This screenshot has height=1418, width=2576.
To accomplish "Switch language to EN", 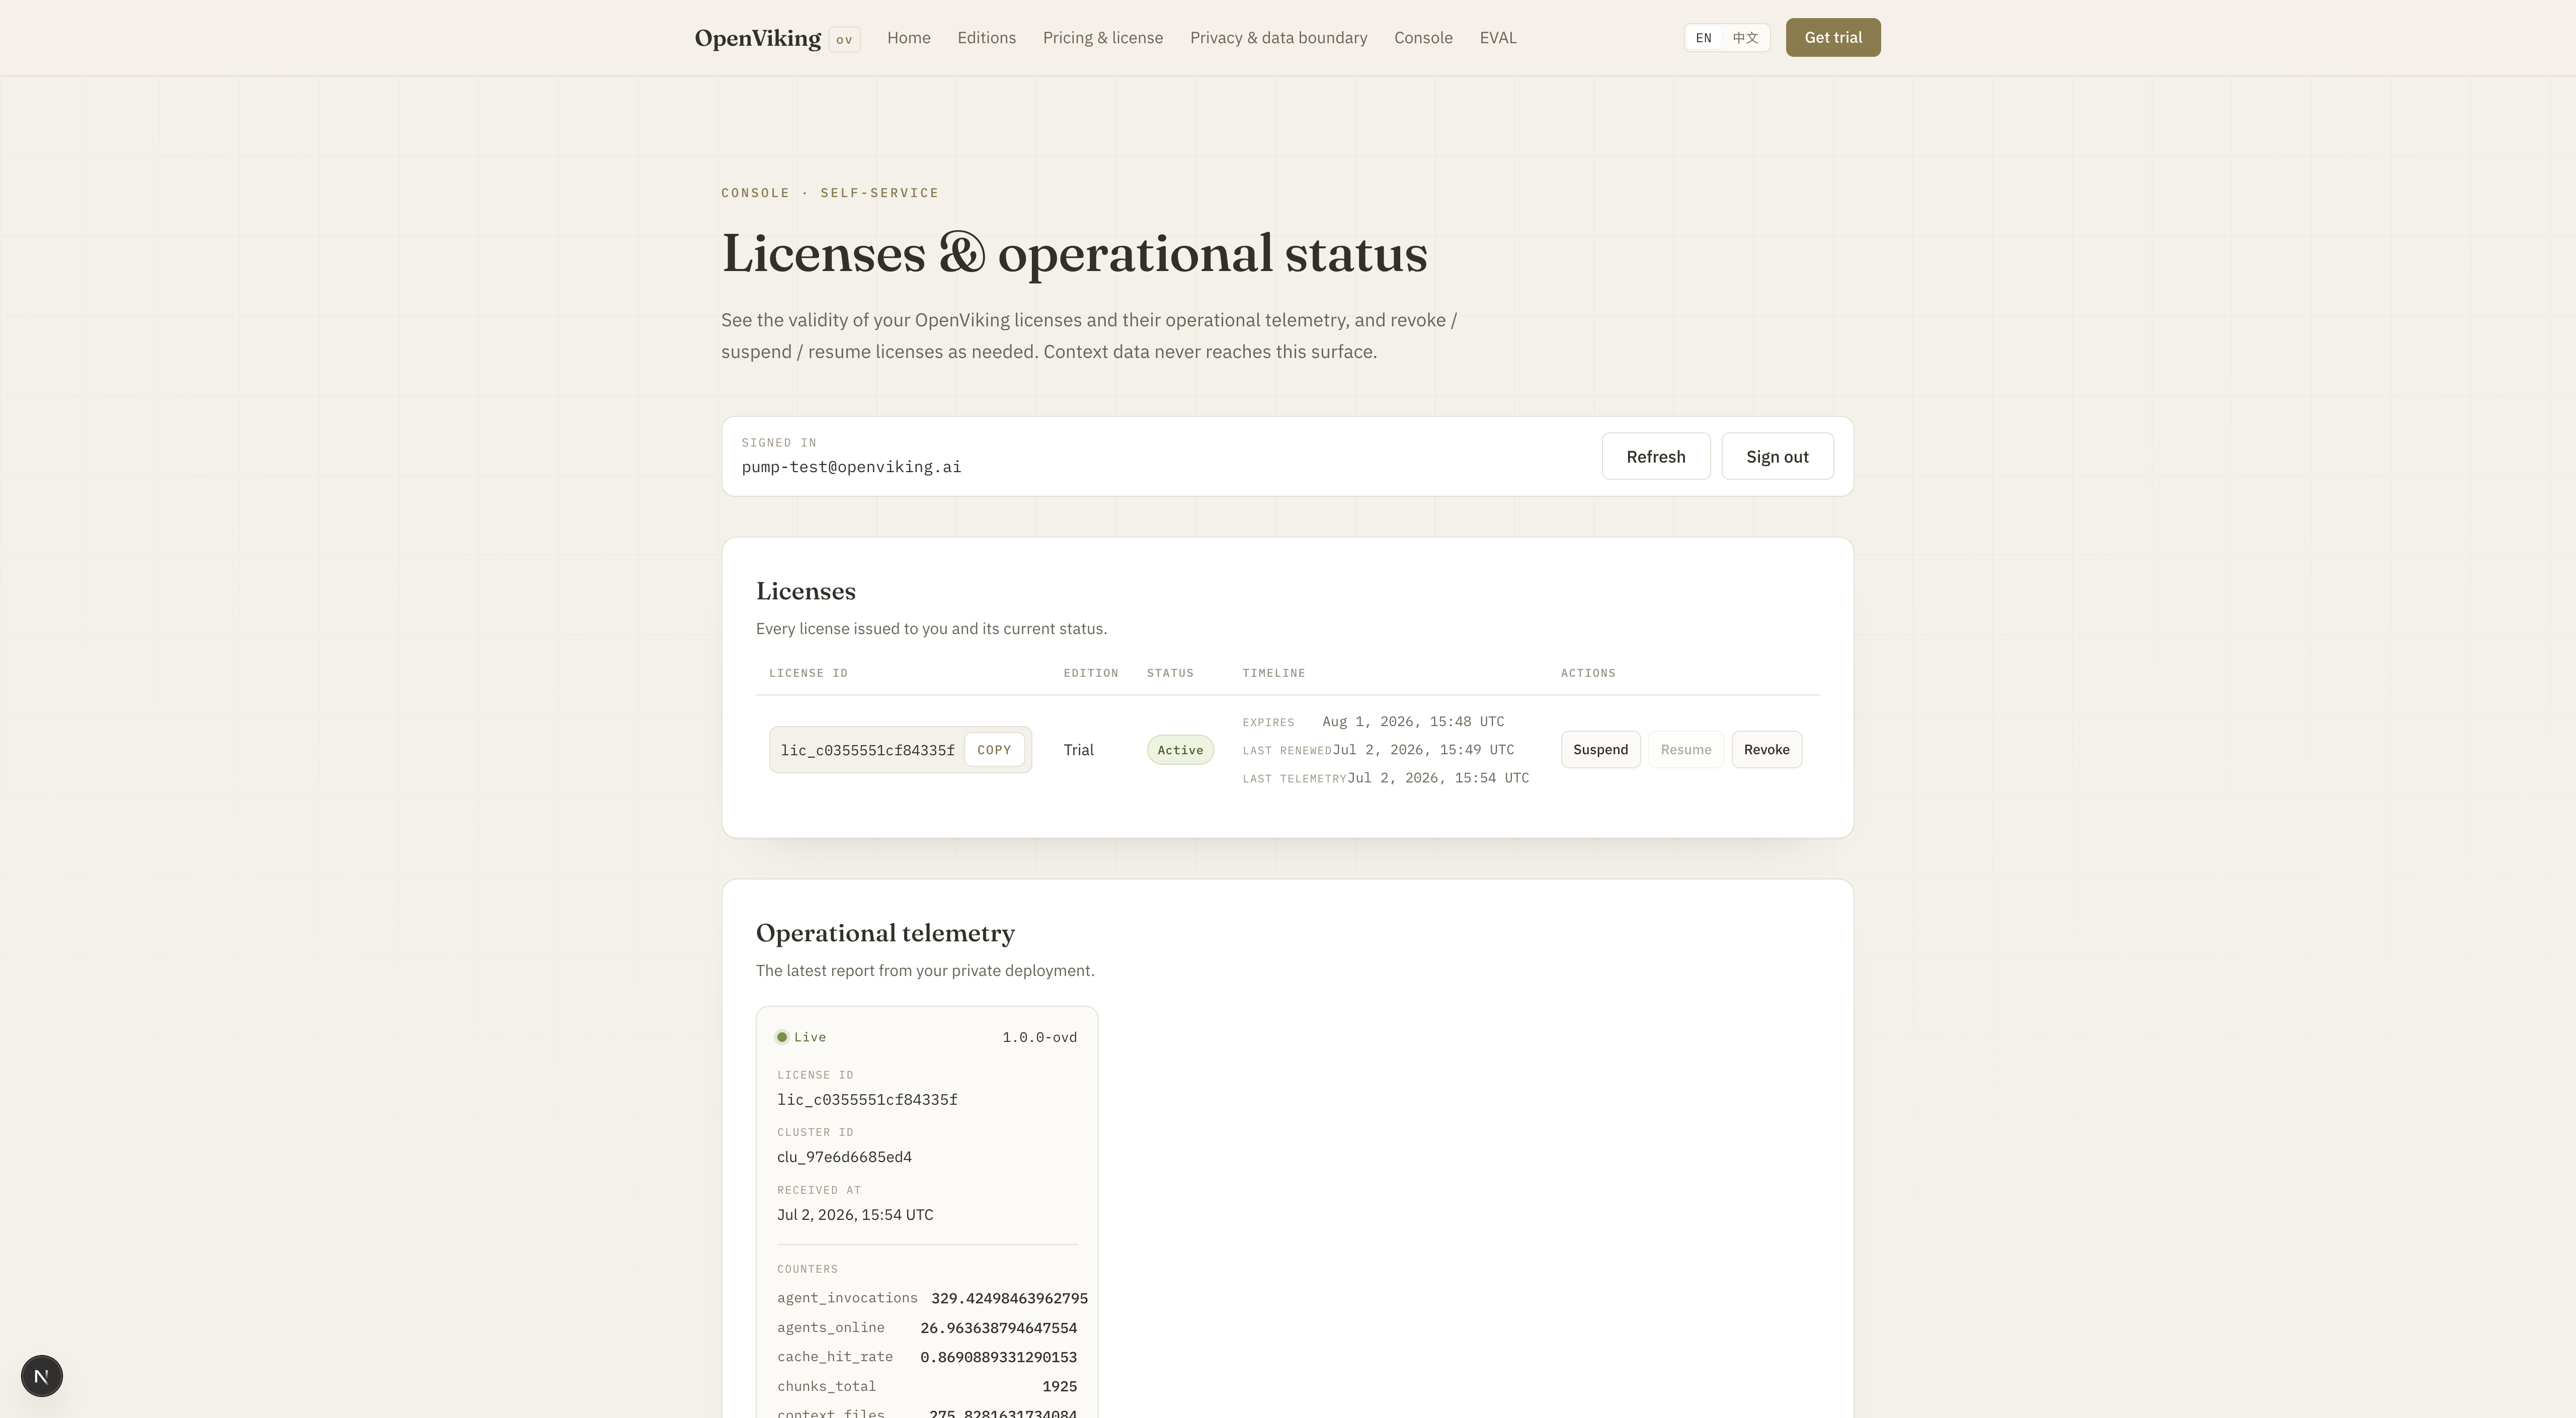I will click(1703, 38).
